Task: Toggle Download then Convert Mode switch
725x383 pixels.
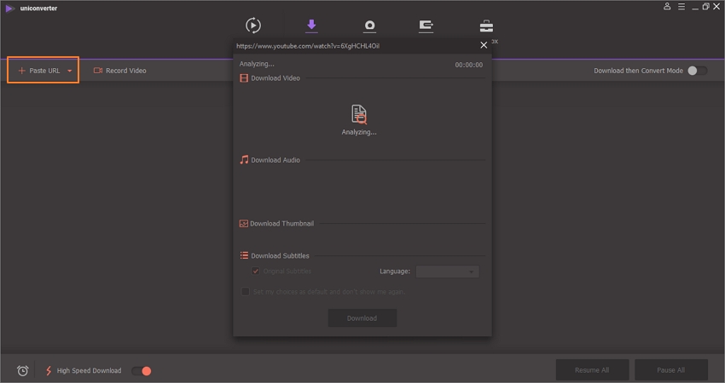Action: (x=697, y=71)
